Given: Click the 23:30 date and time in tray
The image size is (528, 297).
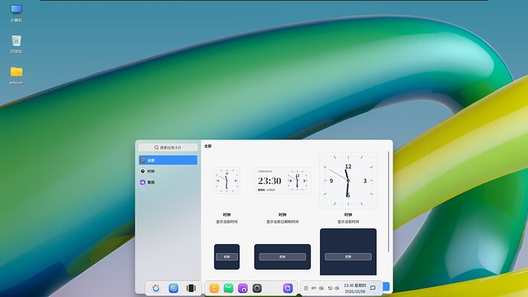Looking at the screenshot, I should [355, 289].
